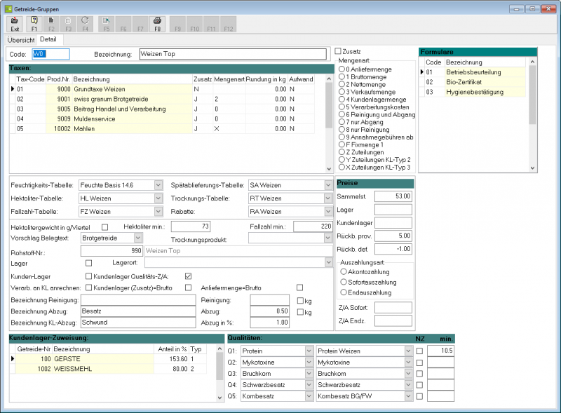Select the GERSTE Kundenlager row

108,359
